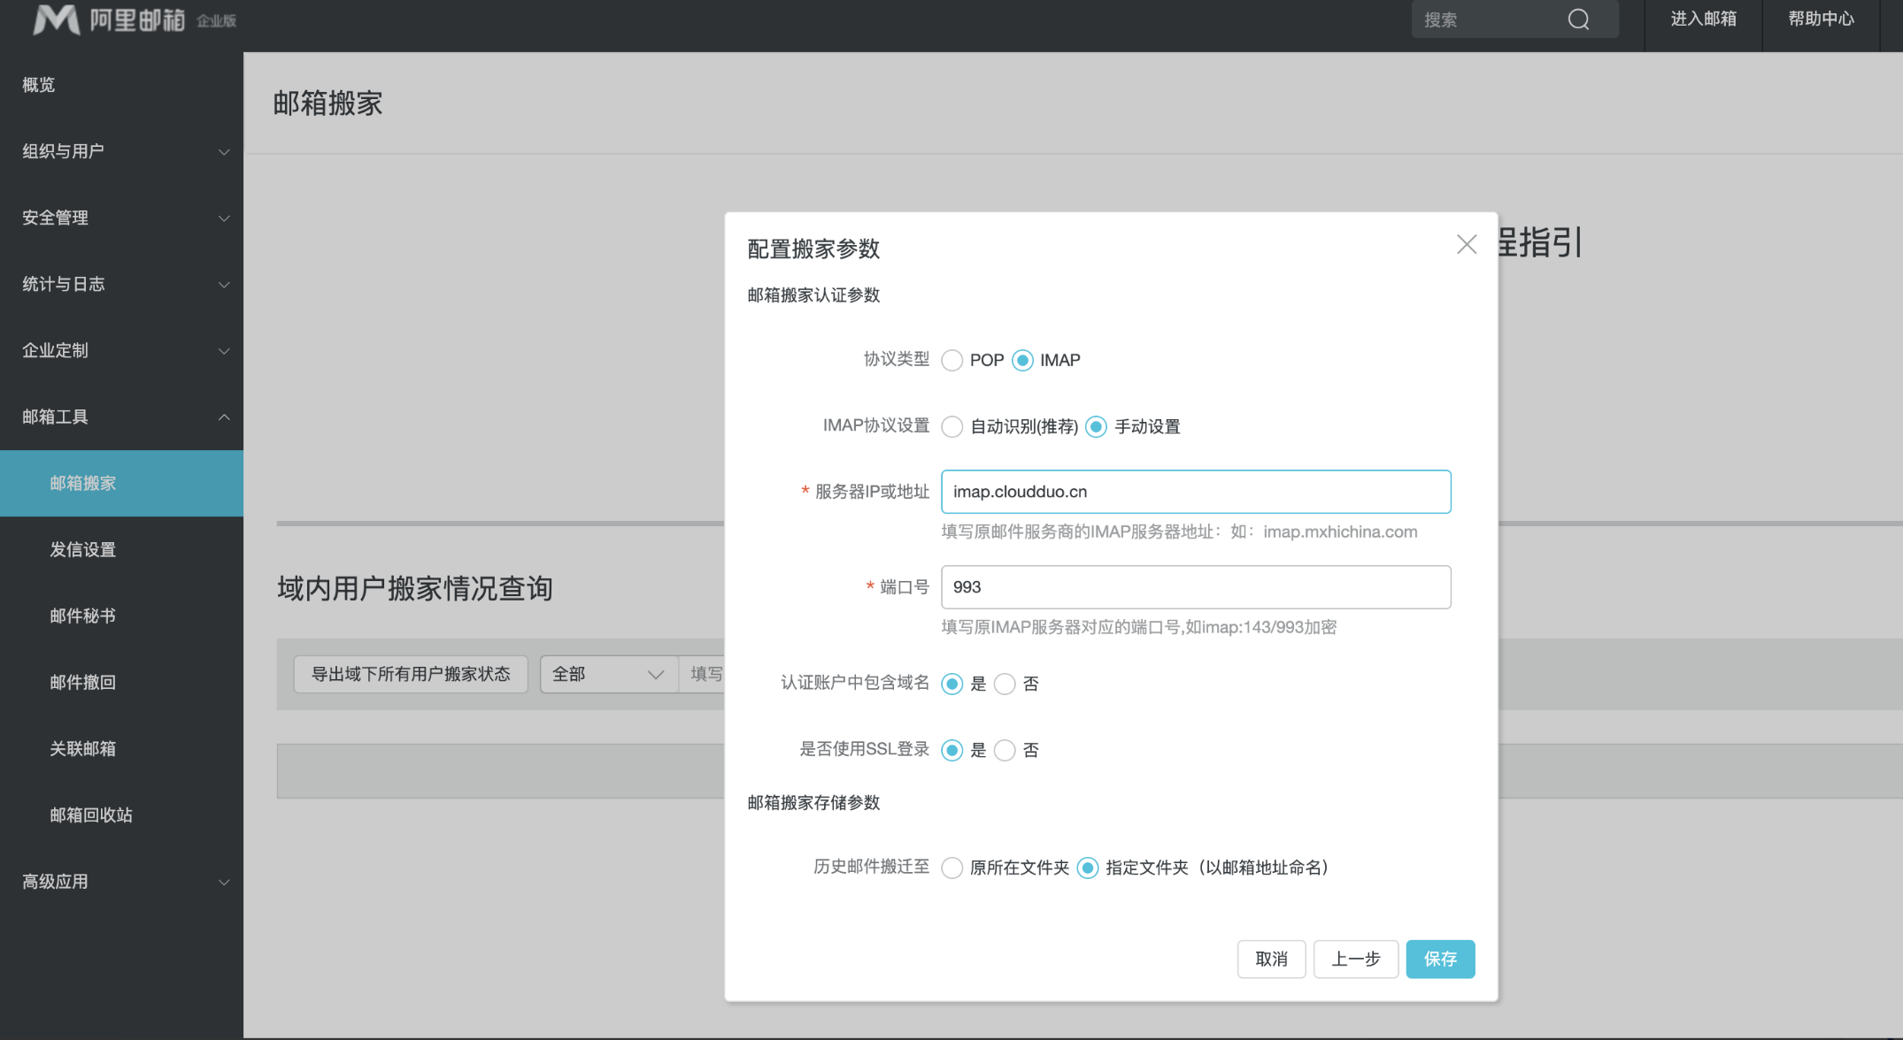1903x1040 pixels.
Task: Click the search magnifier icon
Action: tap(1578, 19)
